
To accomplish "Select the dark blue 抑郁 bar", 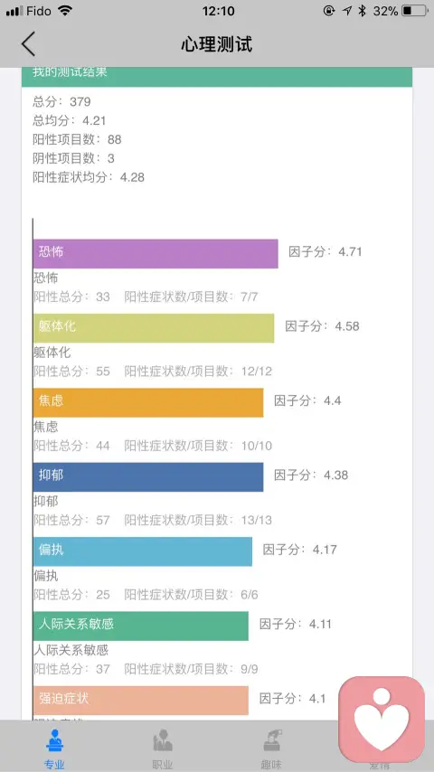I will tap(148, 477).
